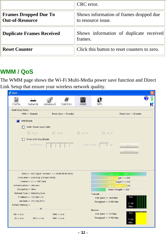Click the Apply button

(129, 146)
